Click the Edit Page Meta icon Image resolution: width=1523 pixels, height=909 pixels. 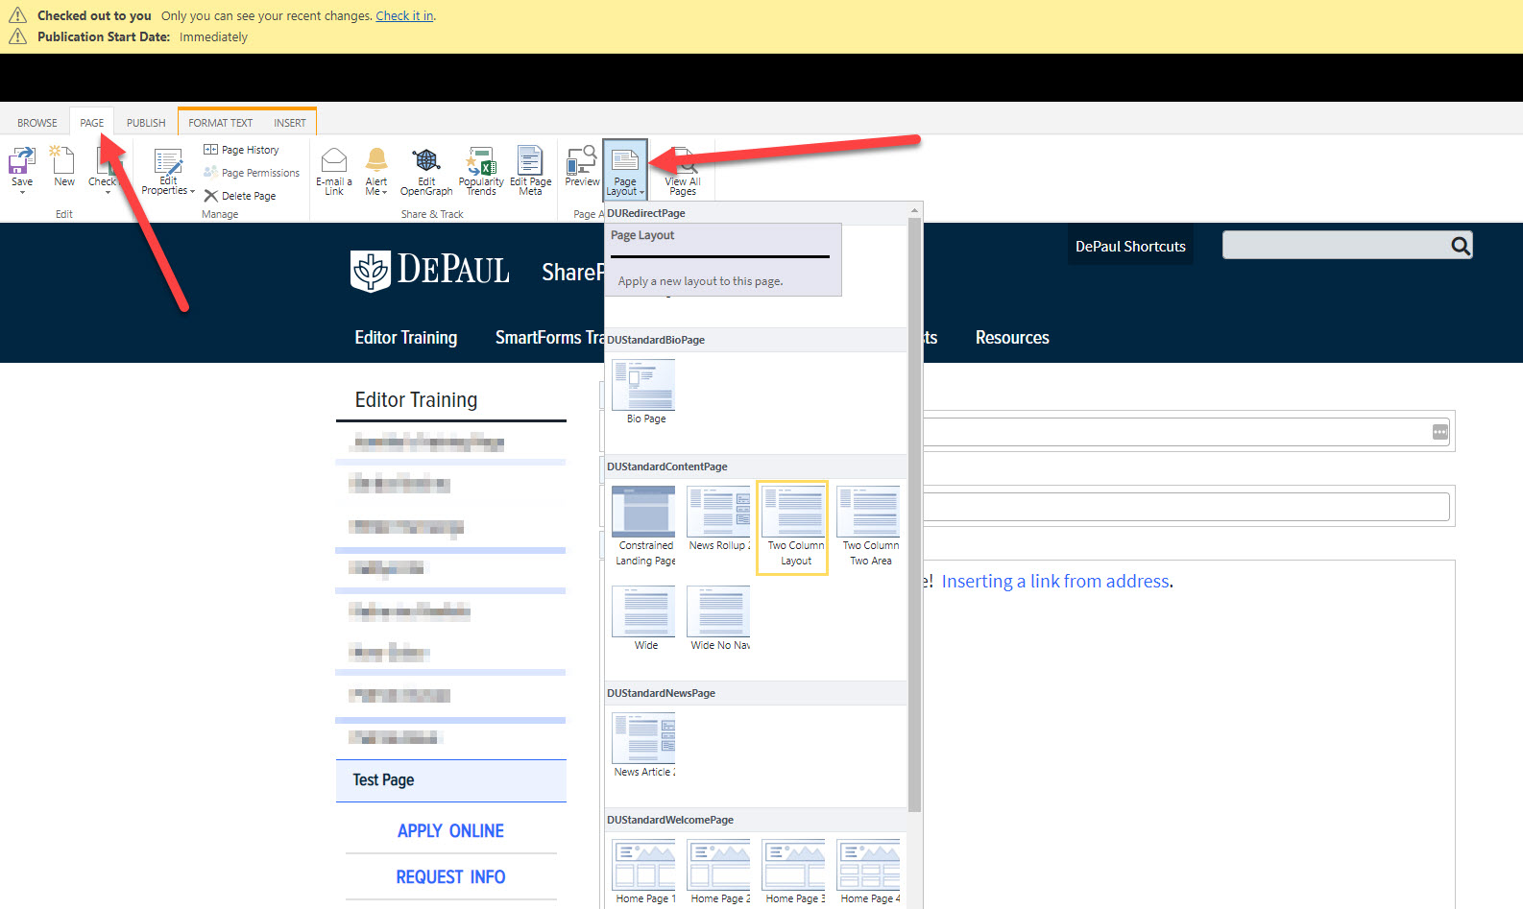pyautogui.click(x=530, y=161)
